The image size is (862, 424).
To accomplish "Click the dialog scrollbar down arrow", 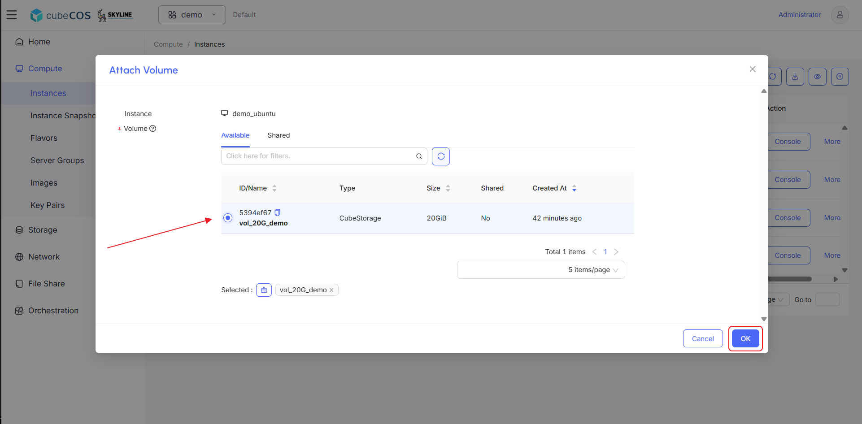I will click(x=764, y=319).
